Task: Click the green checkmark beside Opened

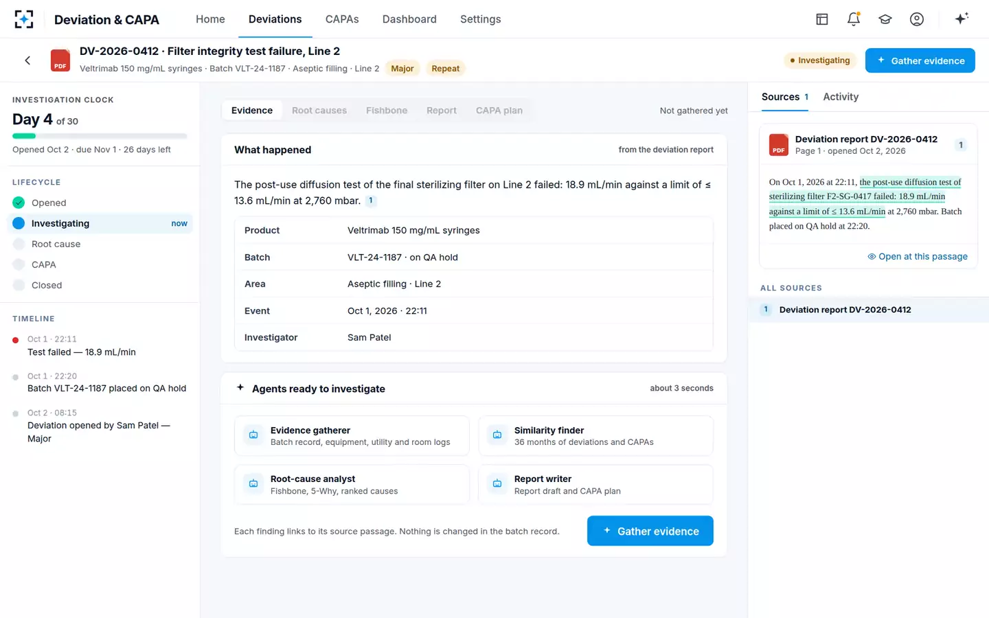Action: tap(19, 203)
